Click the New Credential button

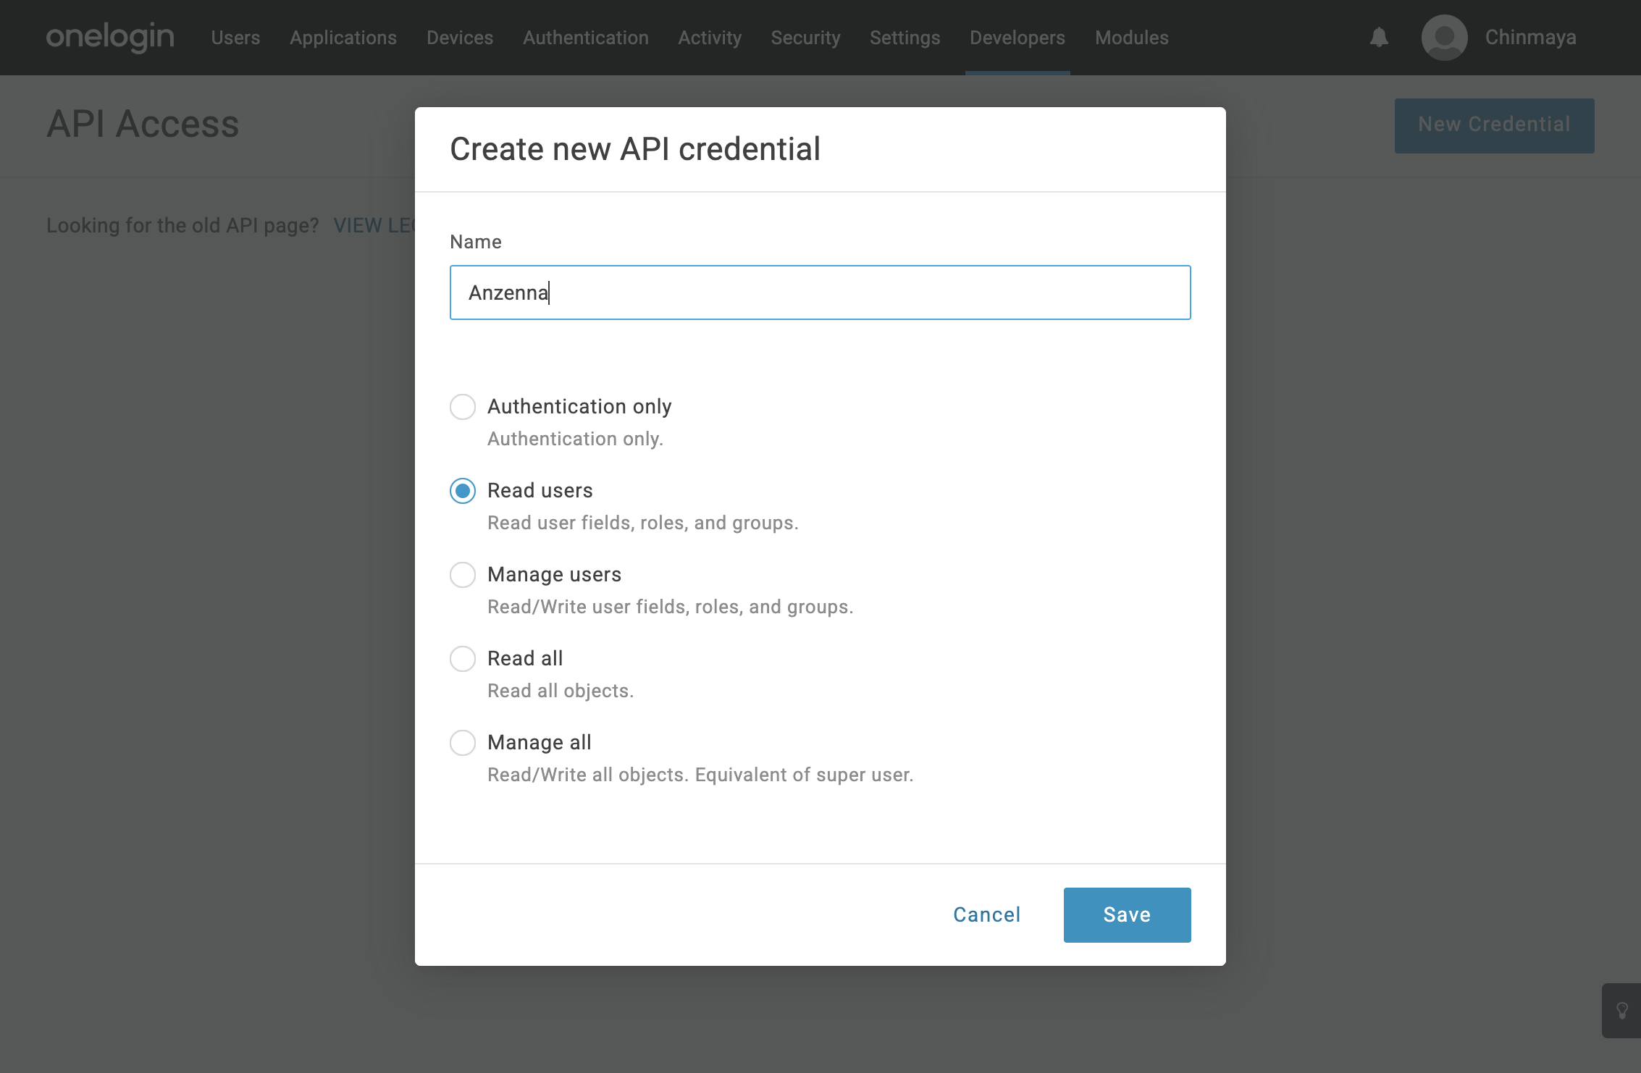coord(1494,125)
